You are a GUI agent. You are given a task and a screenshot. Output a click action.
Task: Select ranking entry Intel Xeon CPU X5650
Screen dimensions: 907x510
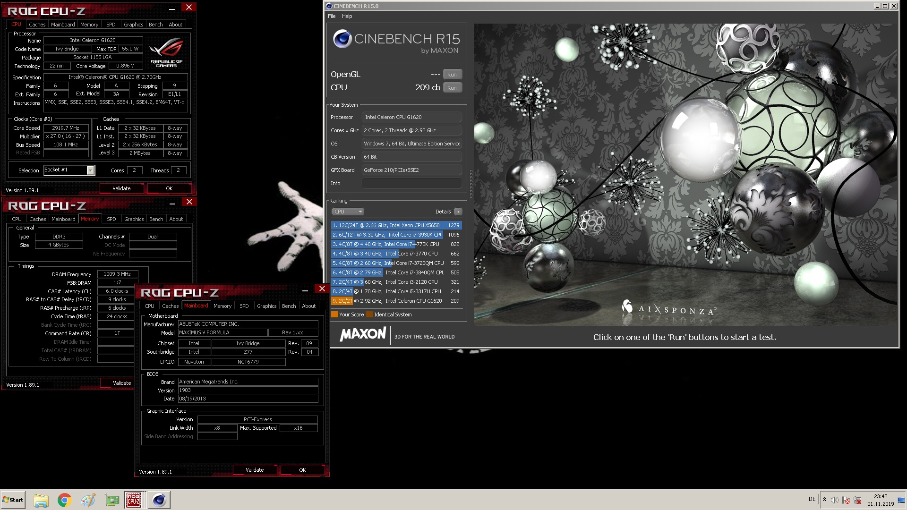click(x=396, y=225)
